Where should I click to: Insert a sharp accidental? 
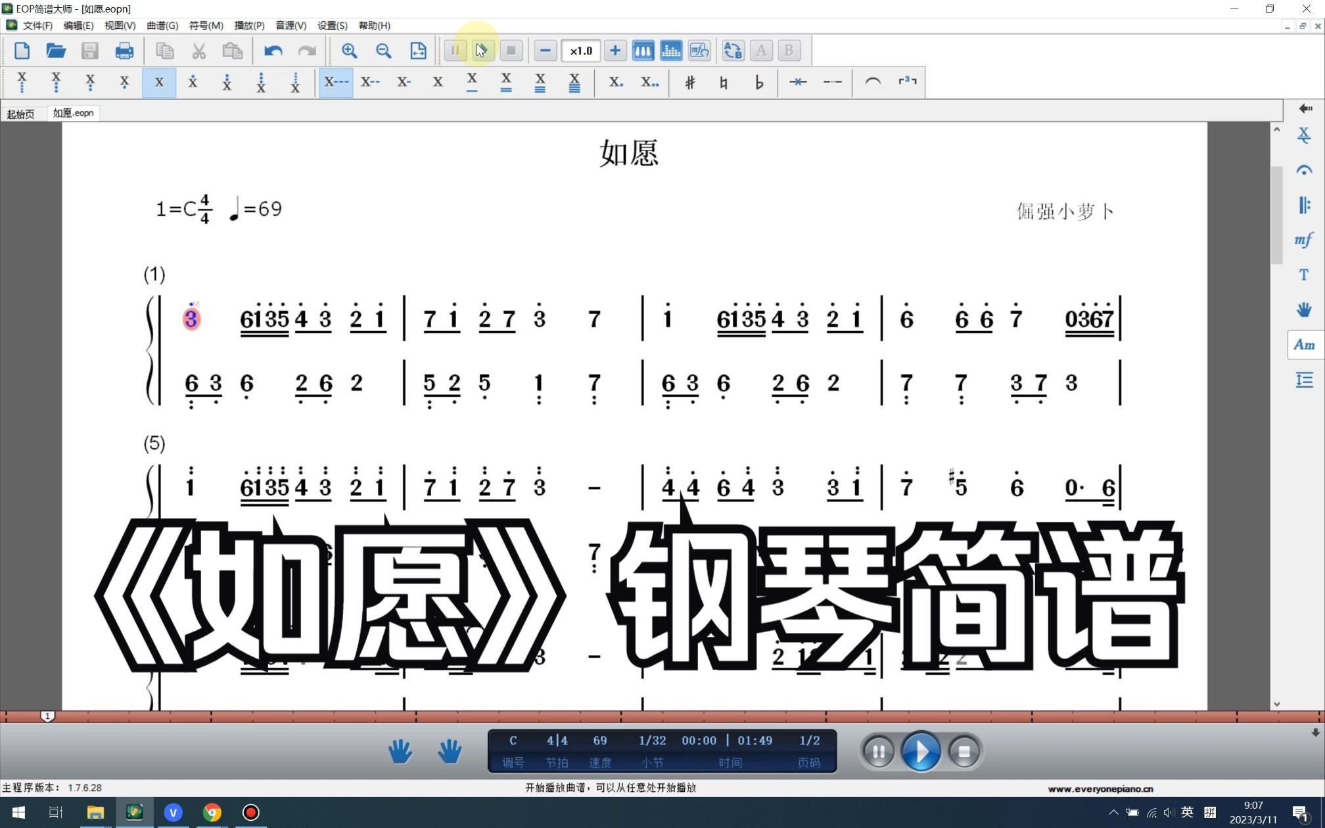690,83
